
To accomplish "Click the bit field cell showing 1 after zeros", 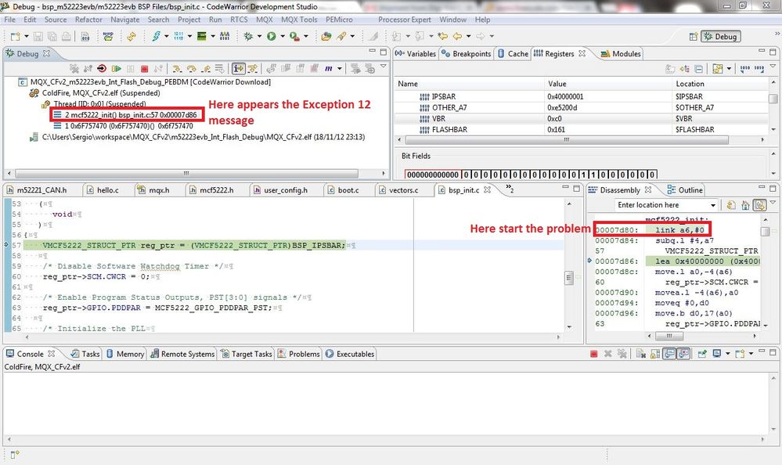I will 583,175.
